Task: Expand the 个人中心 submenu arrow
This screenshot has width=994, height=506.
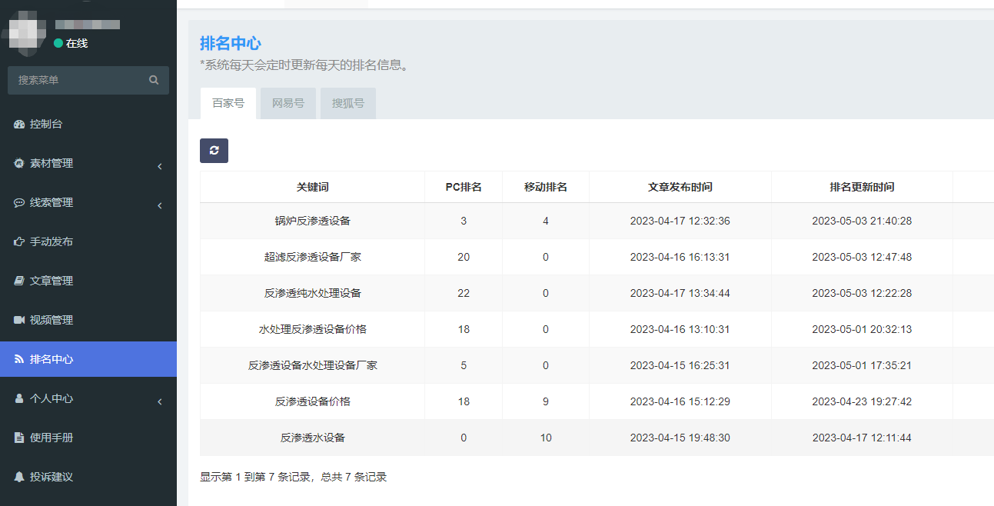Action: (x=159, y=401)
